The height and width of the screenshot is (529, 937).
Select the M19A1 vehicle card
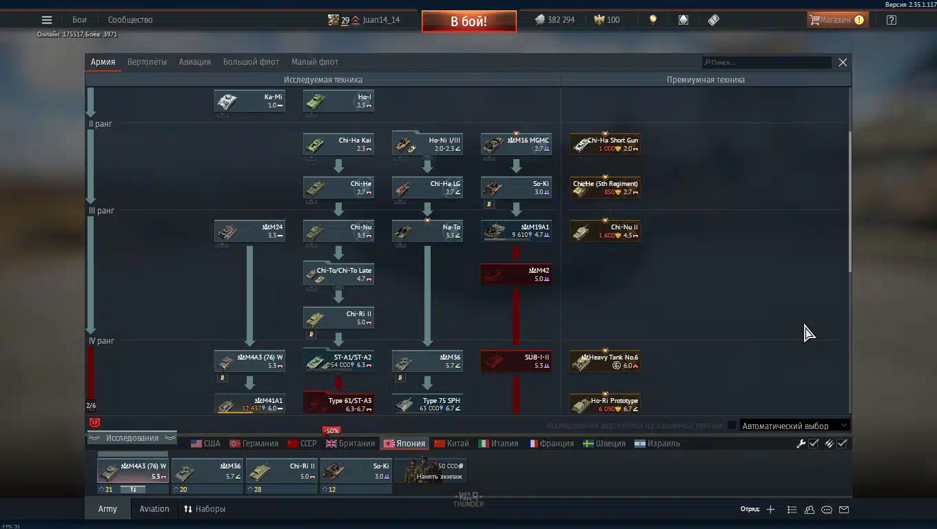[516, 231]
